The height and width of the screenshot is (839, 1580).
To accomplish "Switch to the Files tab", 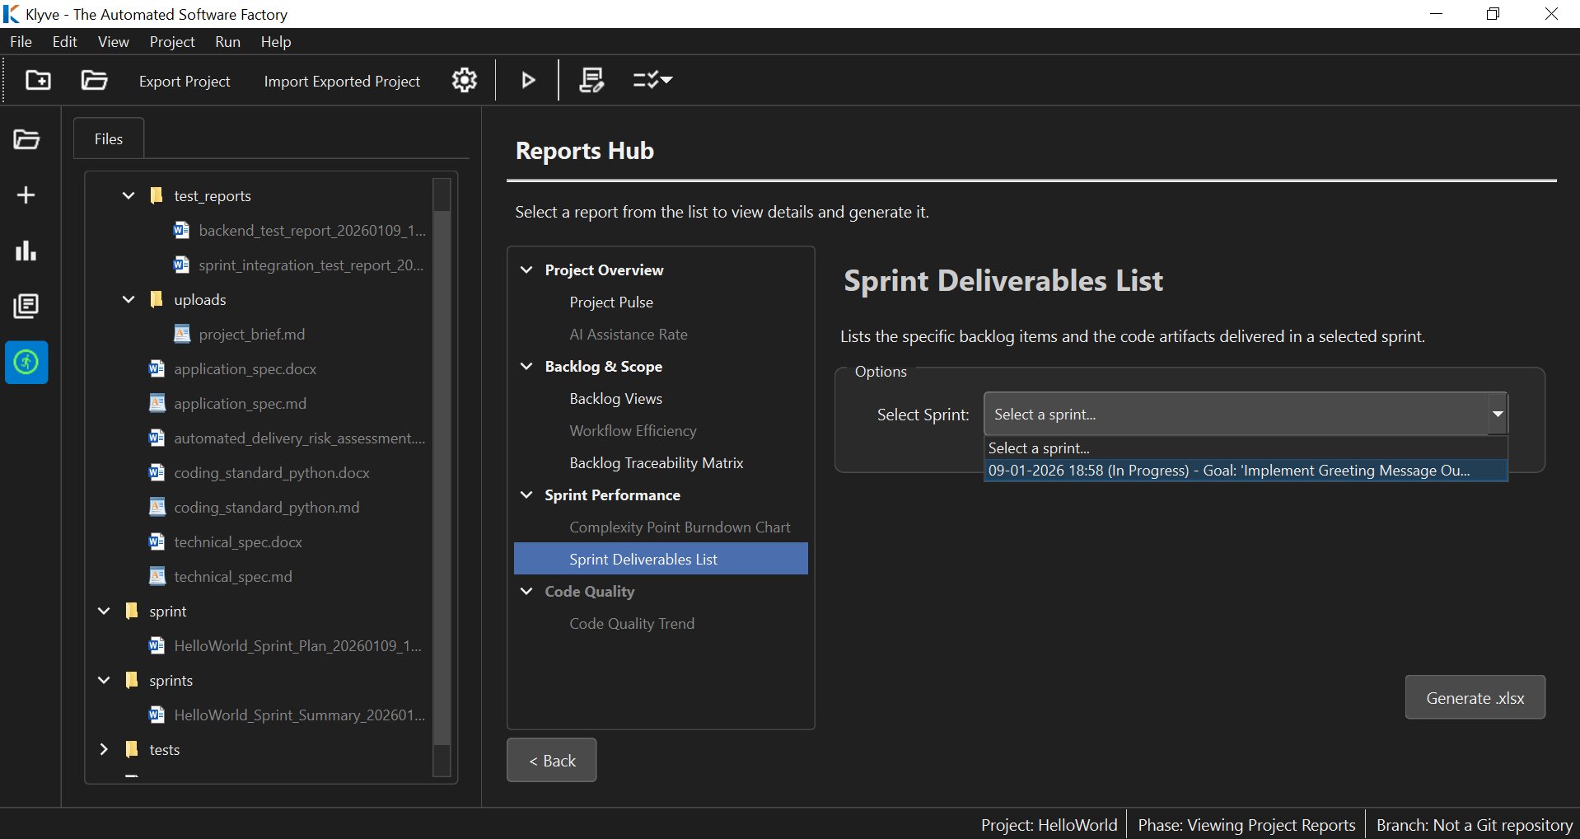I will (x=109, y=139).
